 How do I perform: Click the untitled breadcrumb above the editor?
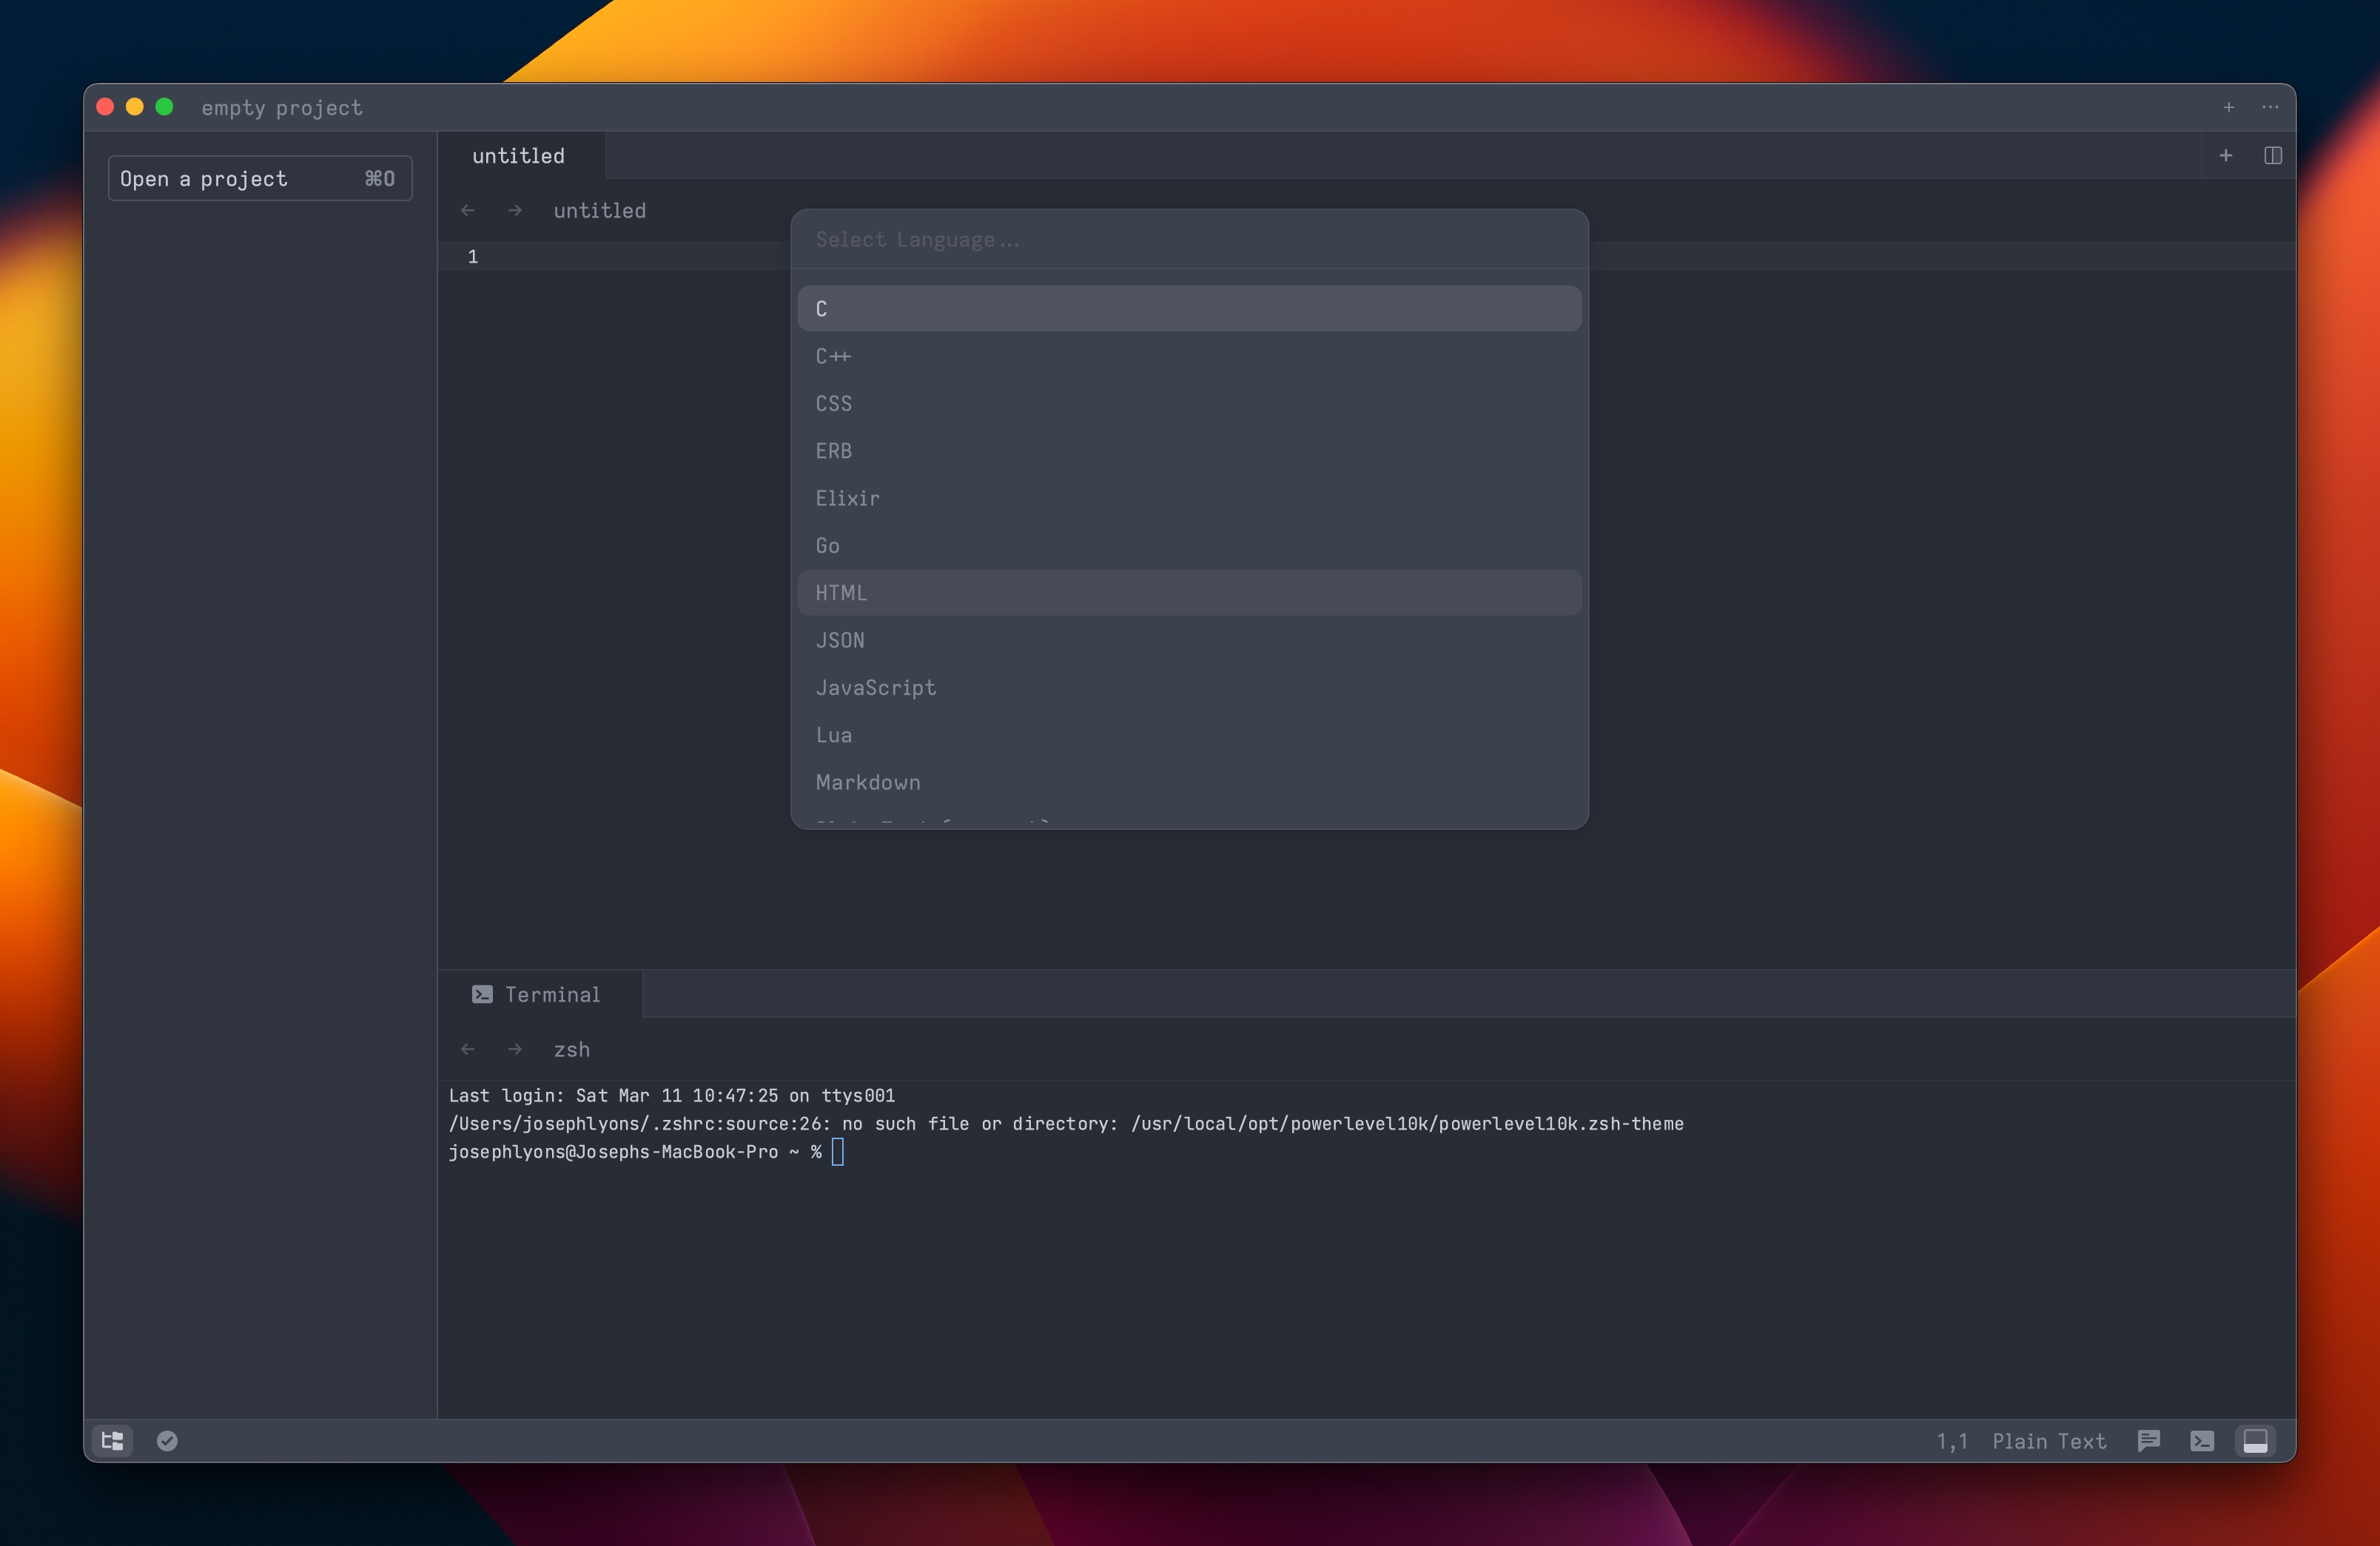pos(598,210)
